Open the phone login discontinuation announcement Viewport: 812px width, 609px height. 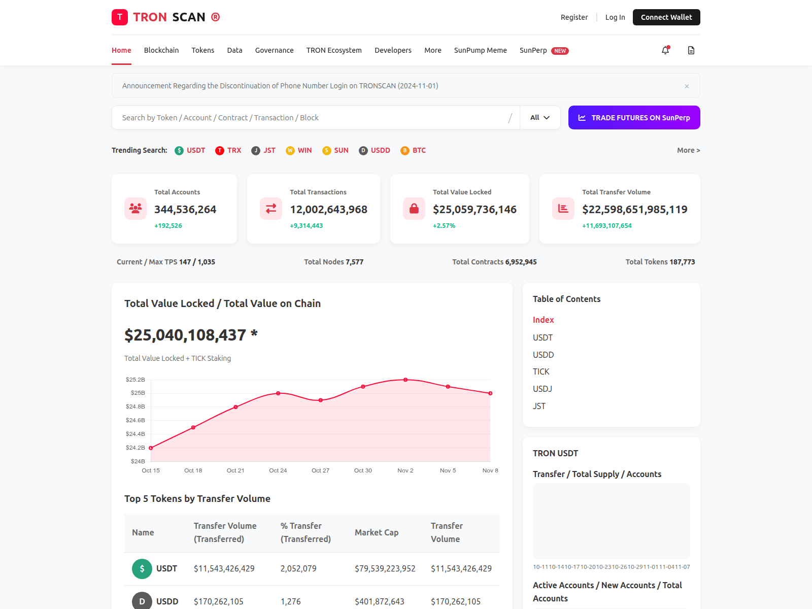tap(280, 86)
